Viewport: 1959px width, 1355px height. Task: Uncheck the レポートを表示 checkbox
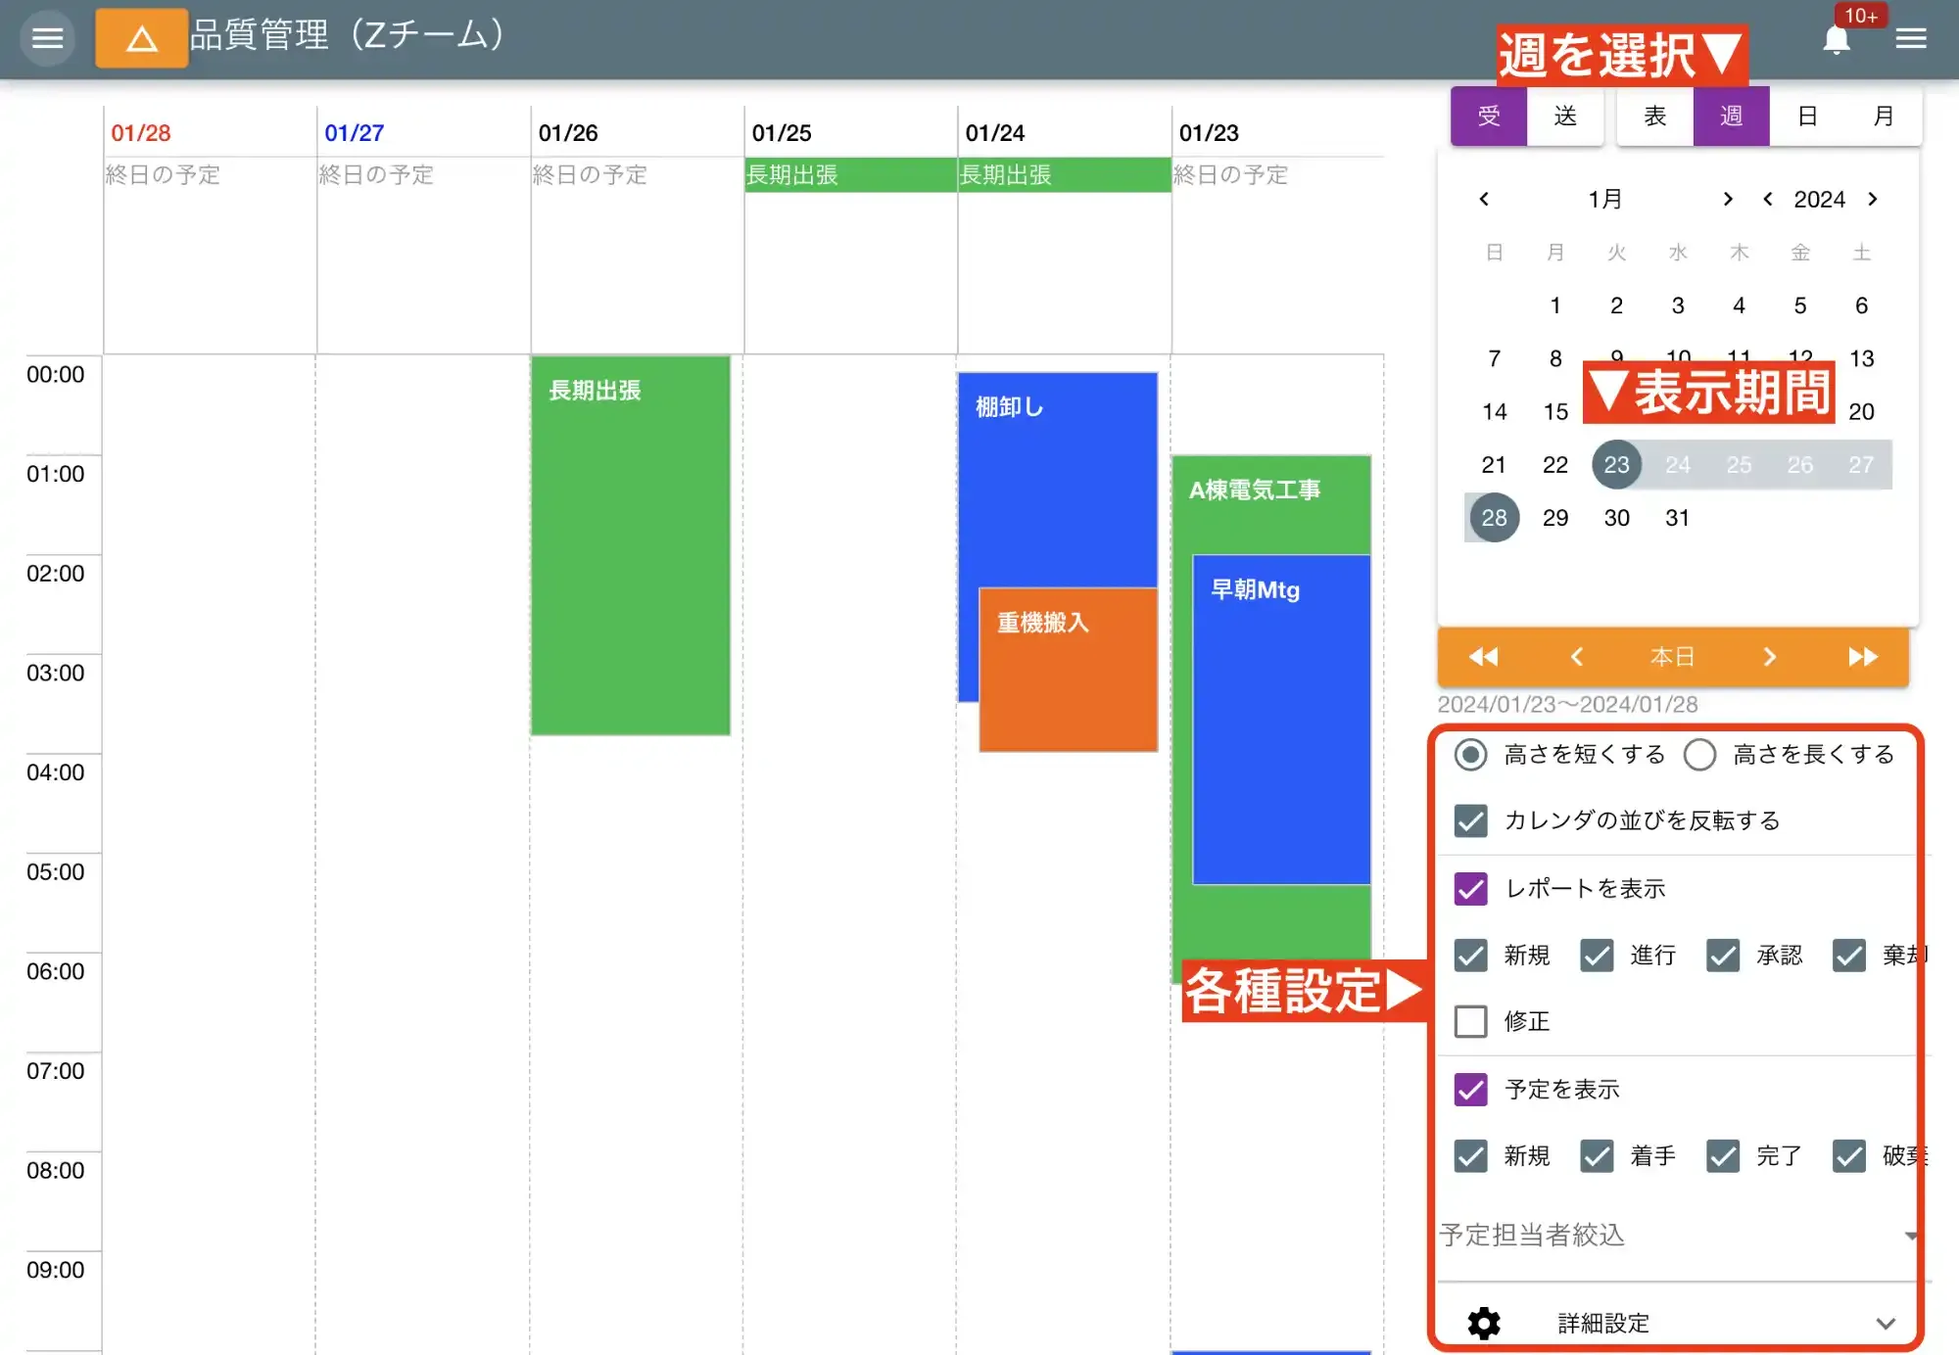click(1469, 888)
